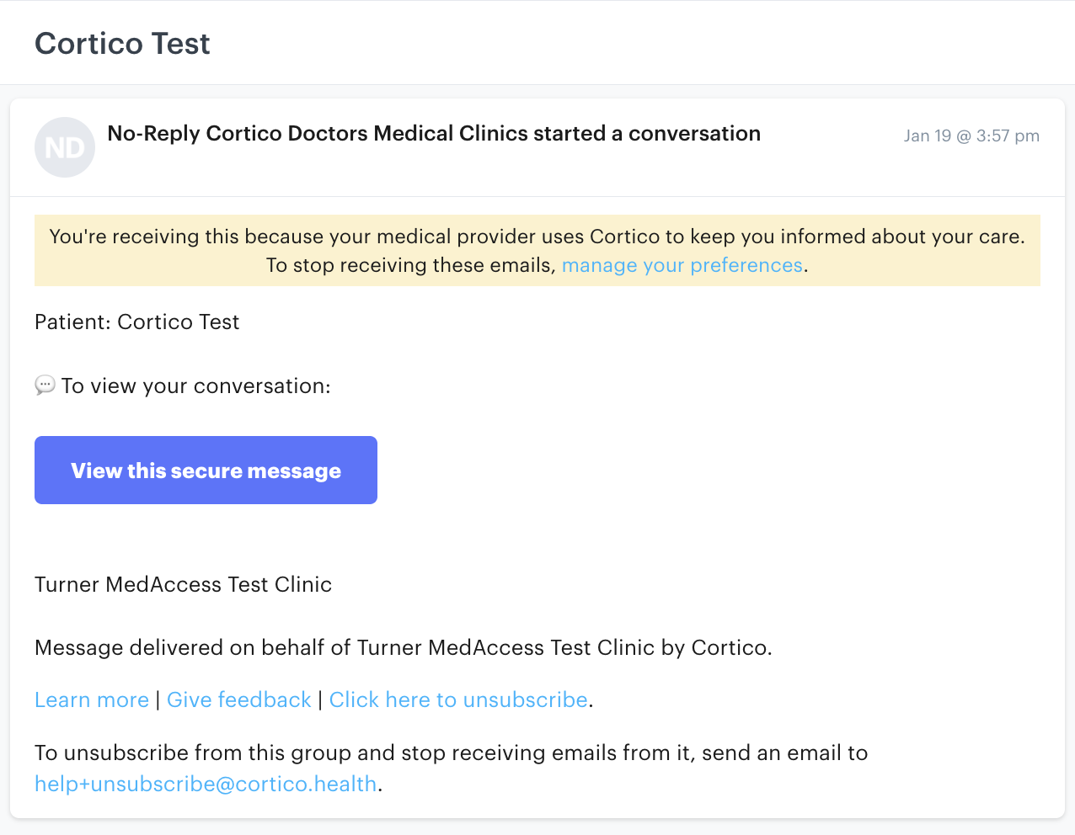
Task: Click here to unsubscribe link
Action: tap(458, 699)
